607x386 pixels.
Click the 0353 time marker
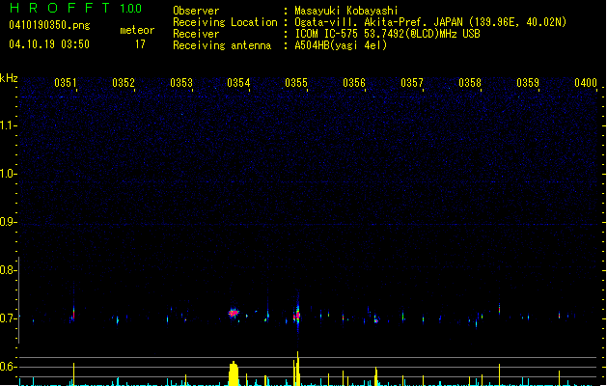[181, 83]
